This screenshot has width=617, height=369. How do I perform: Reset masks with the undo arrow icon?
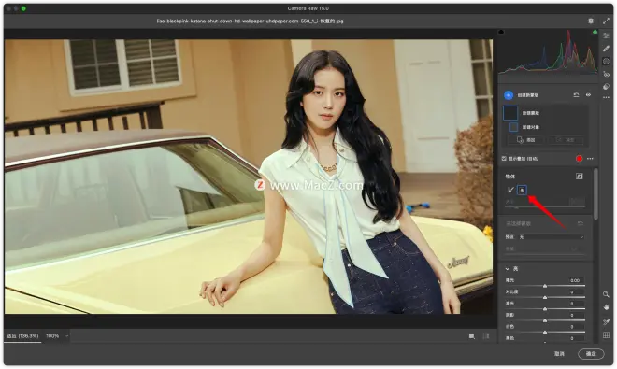click(576, 95)
